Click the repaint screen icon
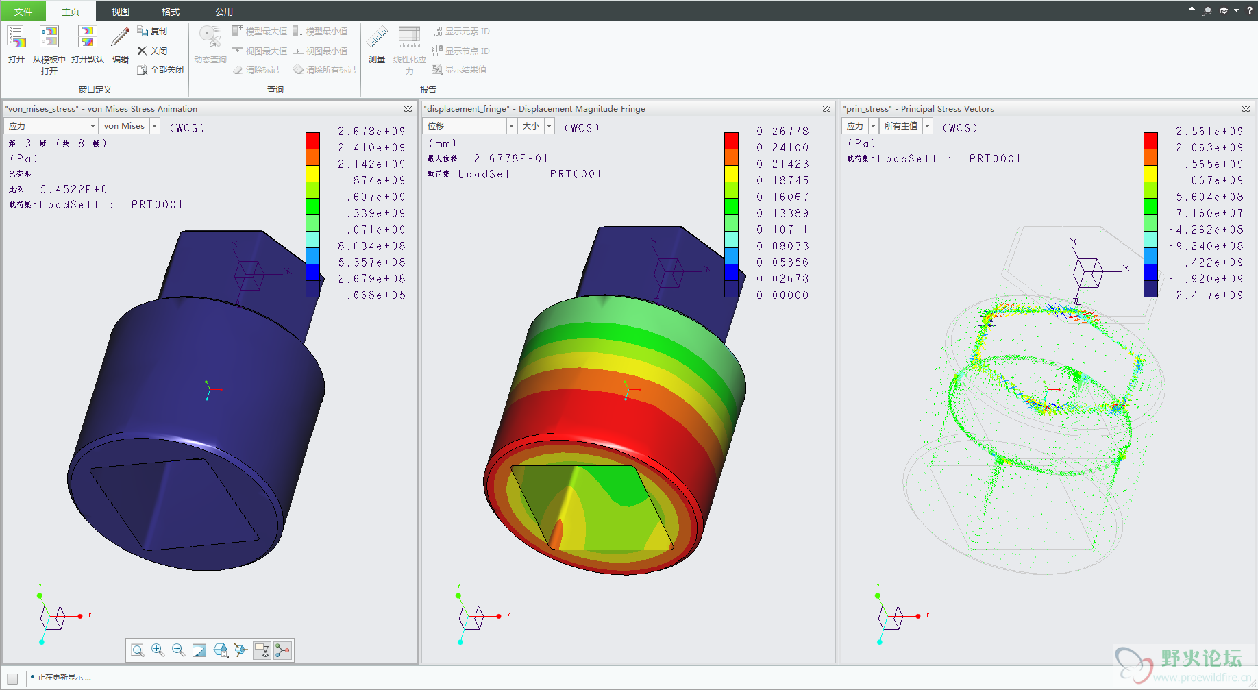Viewport: 1258px width, 690px height. click(199, 650)
